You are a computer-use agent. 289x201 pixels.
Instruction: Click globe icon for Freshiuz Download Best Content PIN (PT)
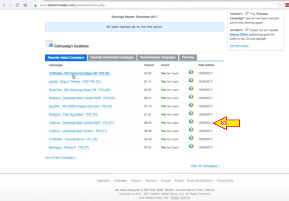pyautogui.click(x=191, y=130)
